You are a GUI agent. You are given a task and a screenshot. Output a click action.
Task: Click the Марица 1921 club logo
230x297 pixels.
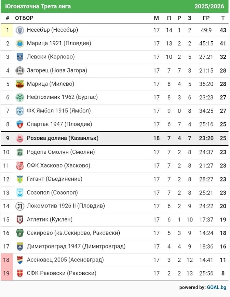(x=20, y=43)
